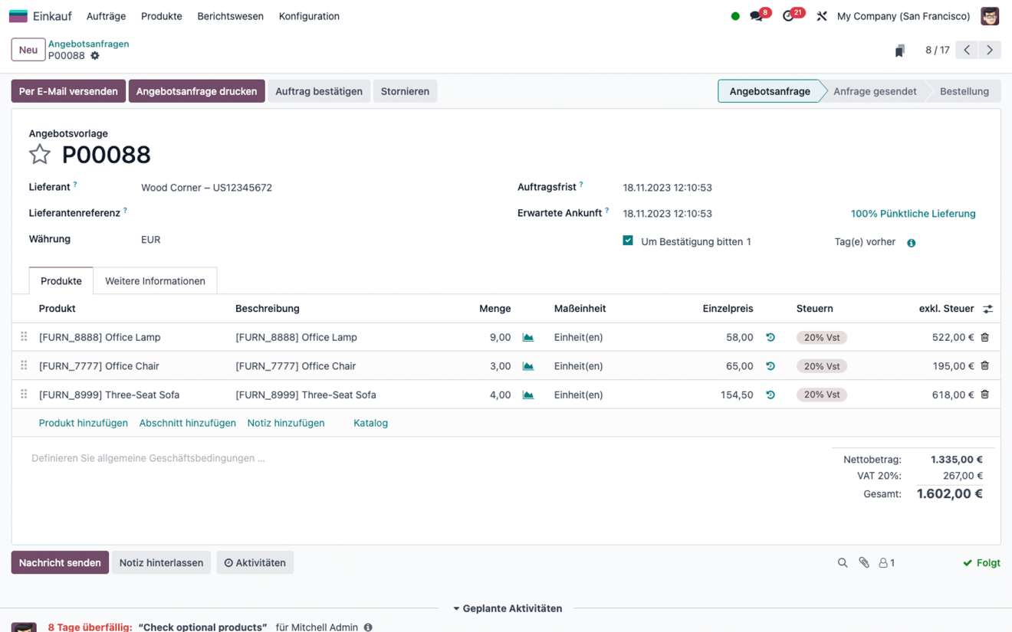Click Per E-Mail versenden button
The image size is (1012, 632).
68,91
